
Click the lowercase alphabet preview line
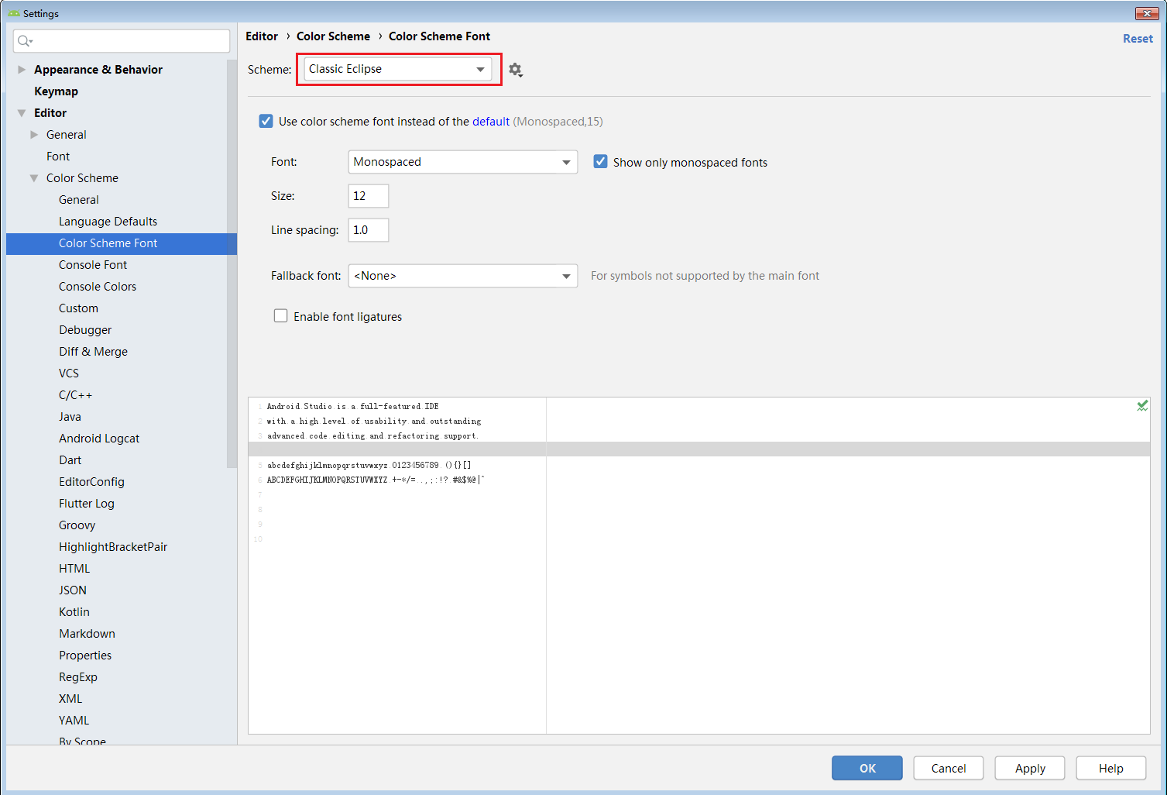click(x=369, y=465)
